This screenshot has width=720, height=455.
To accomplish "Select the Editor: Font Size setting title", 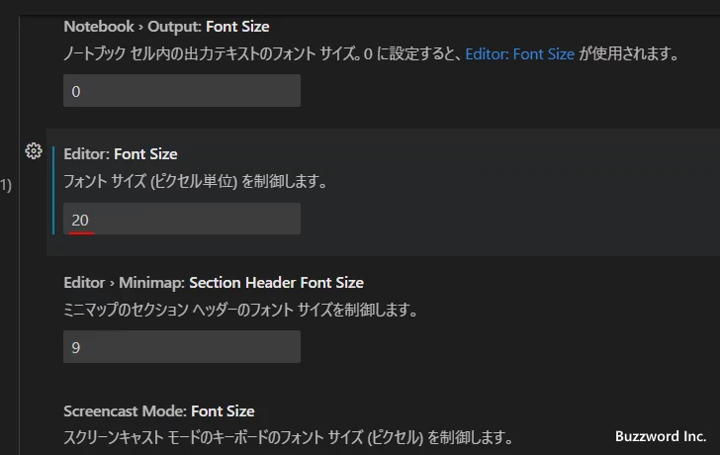I will 121,154.
